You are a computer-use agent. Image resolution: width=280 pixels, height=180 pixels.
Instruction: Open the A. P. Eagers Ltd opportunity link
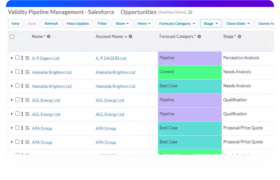pyautogui.click(x=45, y=59)
